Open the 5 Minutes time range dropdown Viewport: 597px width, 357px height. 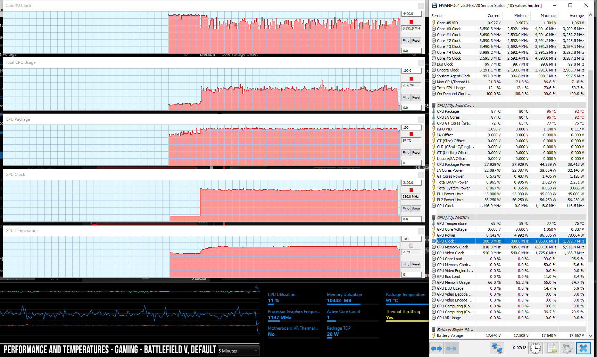238,351
